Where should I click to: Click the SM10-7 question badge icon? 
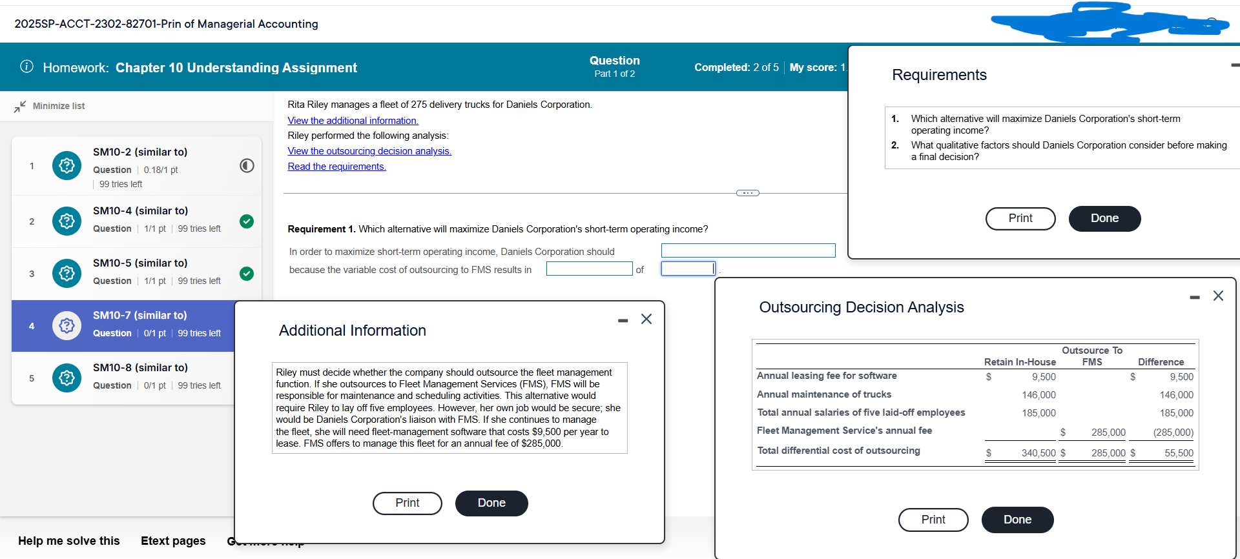click(67, 326)
